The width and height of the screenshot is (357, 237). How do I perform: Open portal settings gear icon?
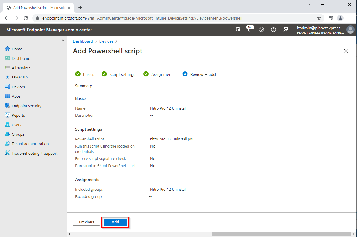click(x=262, y=30)
